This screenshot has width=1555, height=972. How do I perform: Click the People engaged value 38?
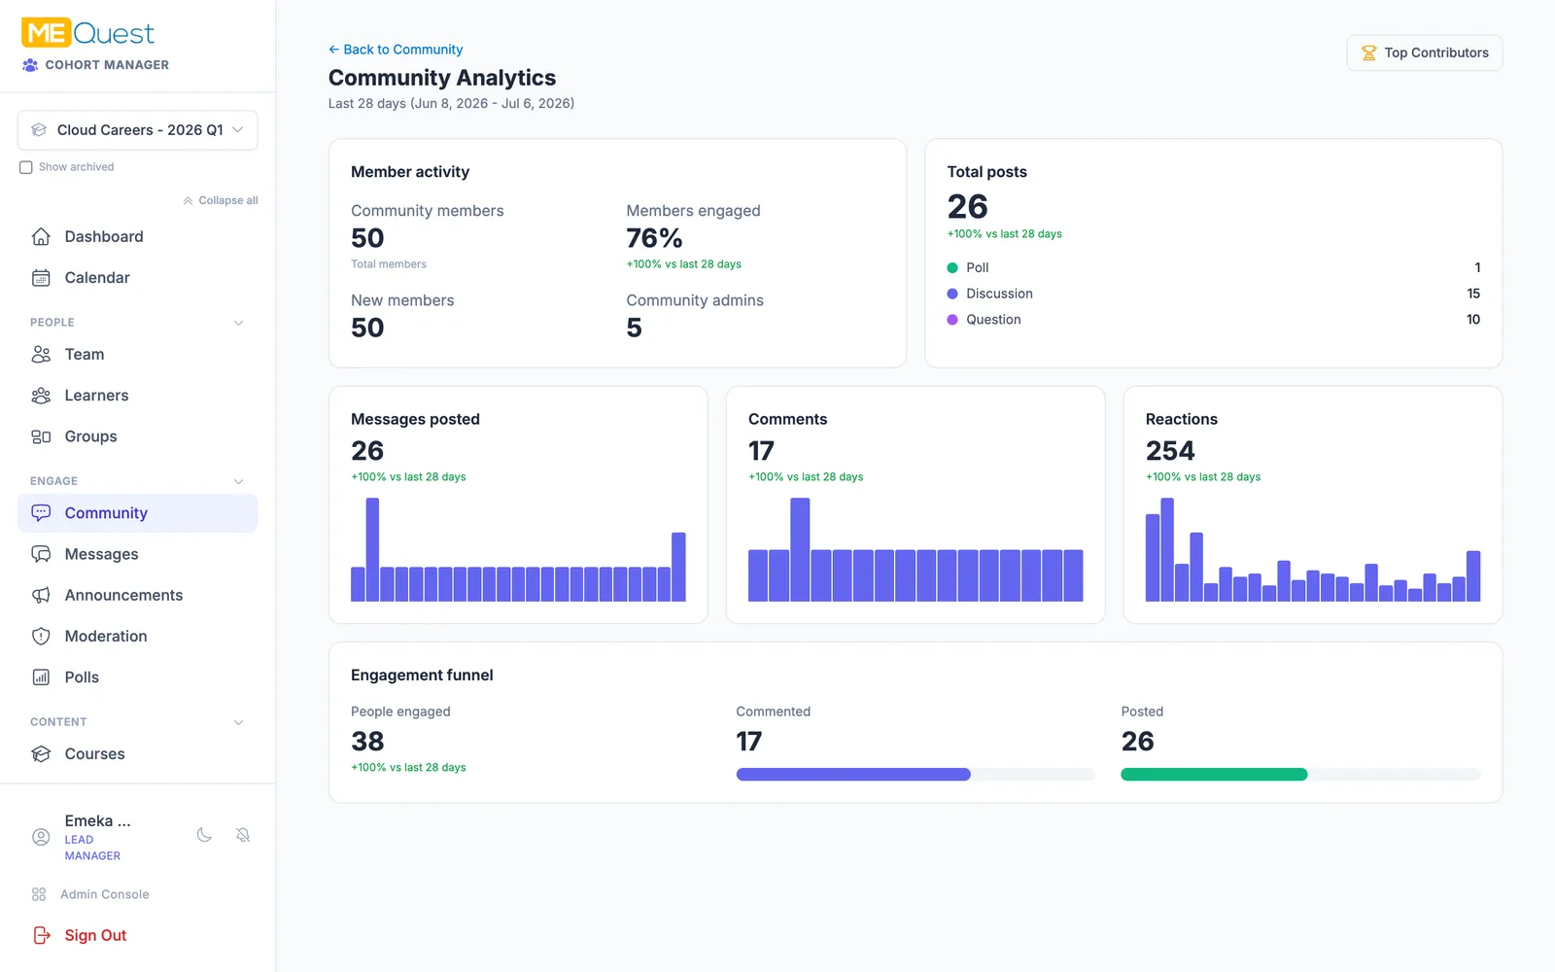[367, 742]
